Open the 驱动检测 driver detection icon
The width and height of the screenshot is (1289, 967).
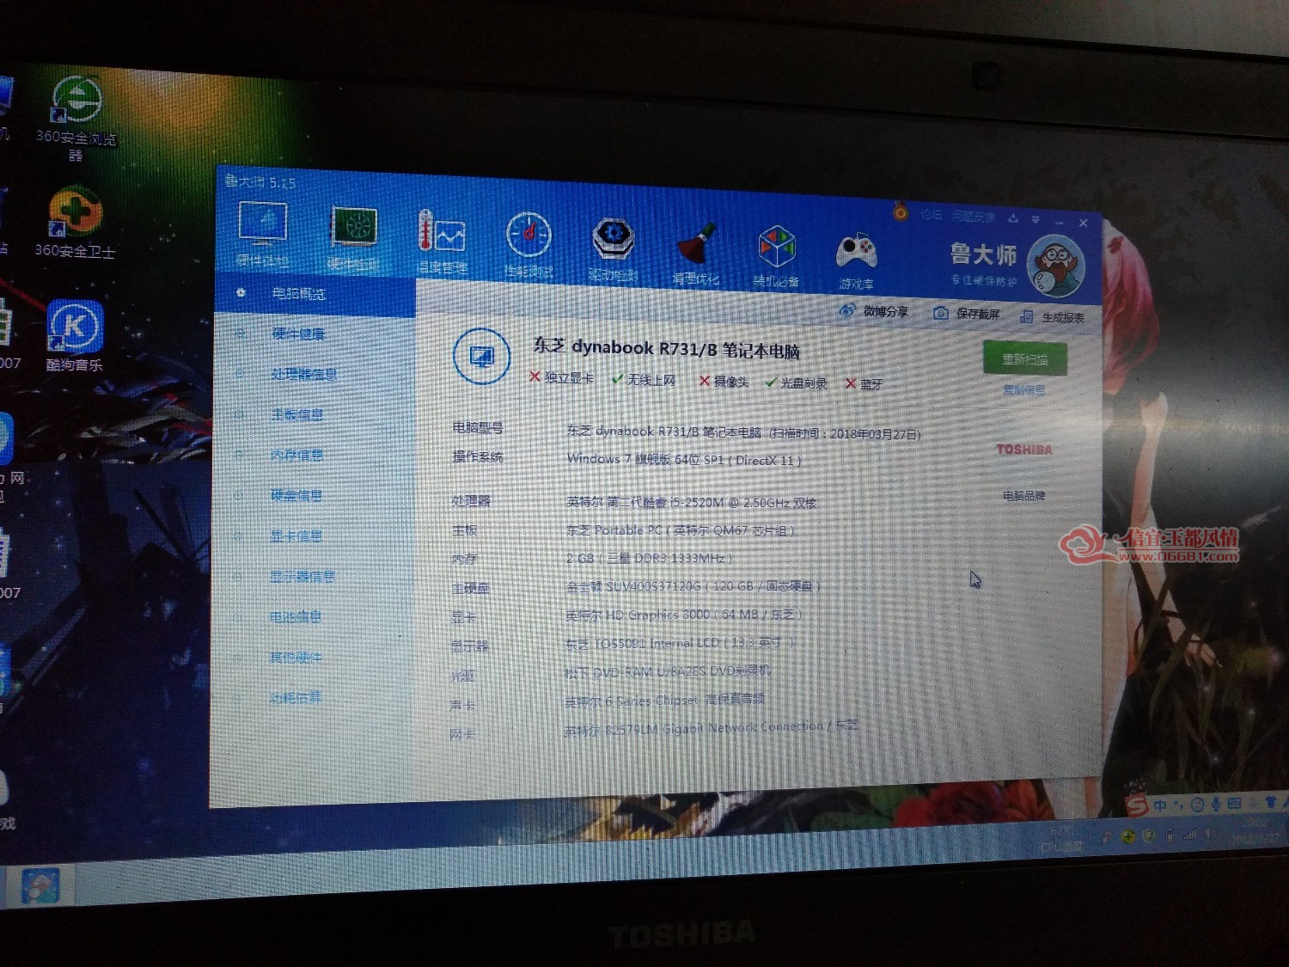pyautogui.click(x=613, y=249)
